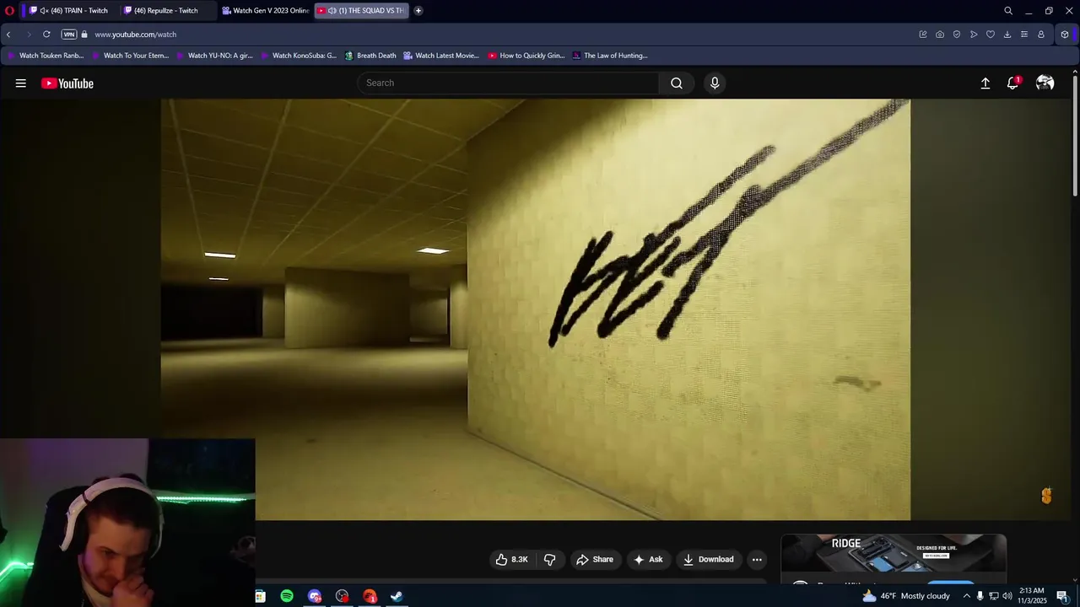The height and width of the screenshot is (607, 1080).
Task: Open the Watch To Your Etern... bookmark
Action: (x=130, y=56)
